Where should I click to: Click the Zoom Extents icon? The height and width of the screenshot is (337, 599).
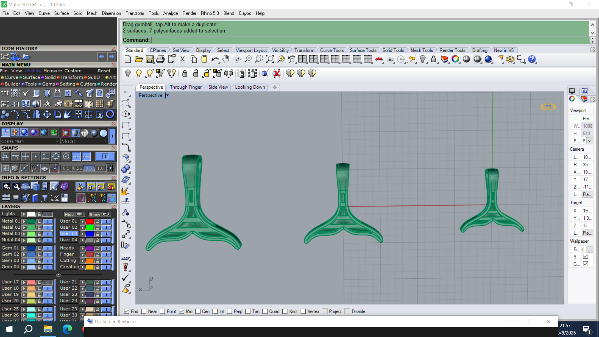(x=270, y=59)
